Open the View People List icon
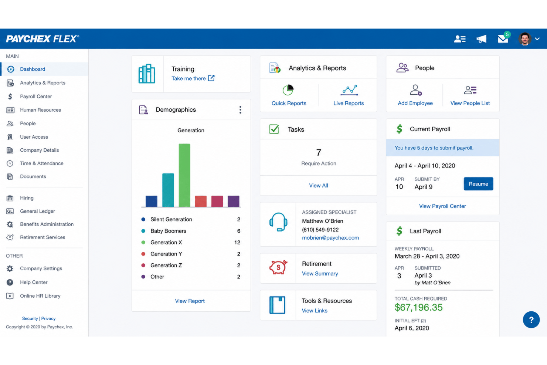The height and width of the screenshot is (365, 547). click(x=470, y=90)
